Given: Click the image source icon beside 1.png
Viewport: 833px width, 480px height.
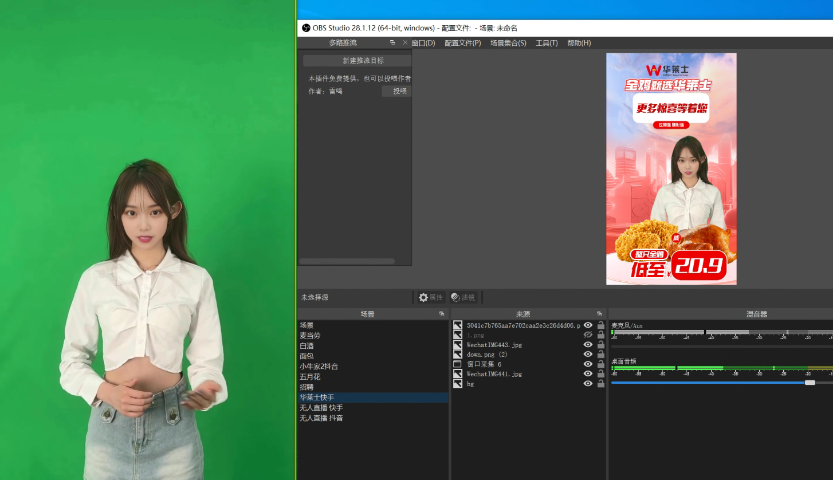Looking at the screenshot, I should pos(458,335).
